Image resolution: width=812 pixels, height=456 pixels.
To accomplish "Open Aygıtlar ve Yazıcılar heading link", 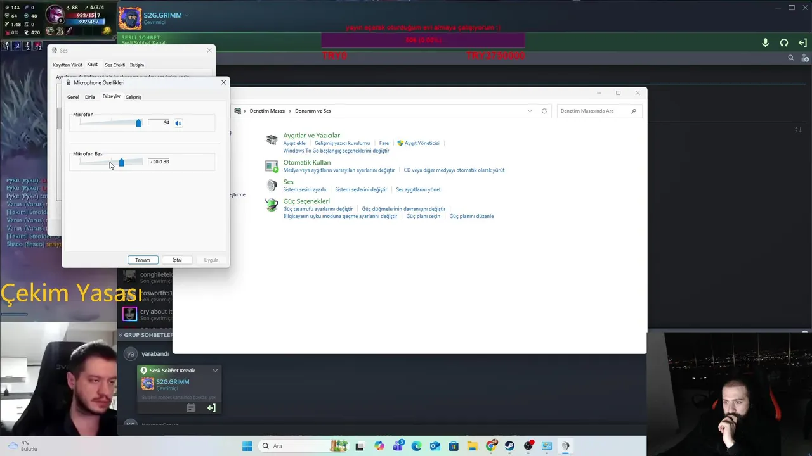I will click(x=311, y=135).
